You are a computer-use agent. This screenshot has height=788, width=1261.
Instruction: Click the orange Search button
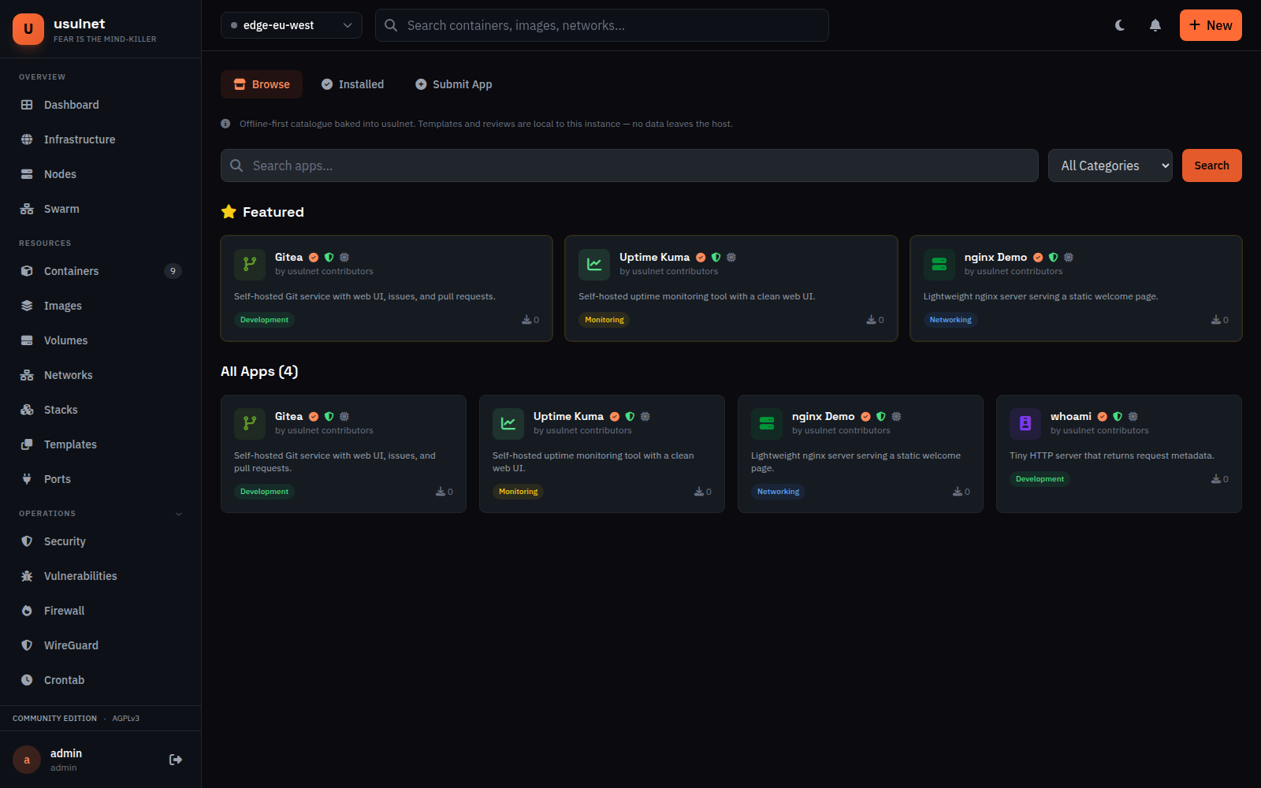(x=1212, y=165)
